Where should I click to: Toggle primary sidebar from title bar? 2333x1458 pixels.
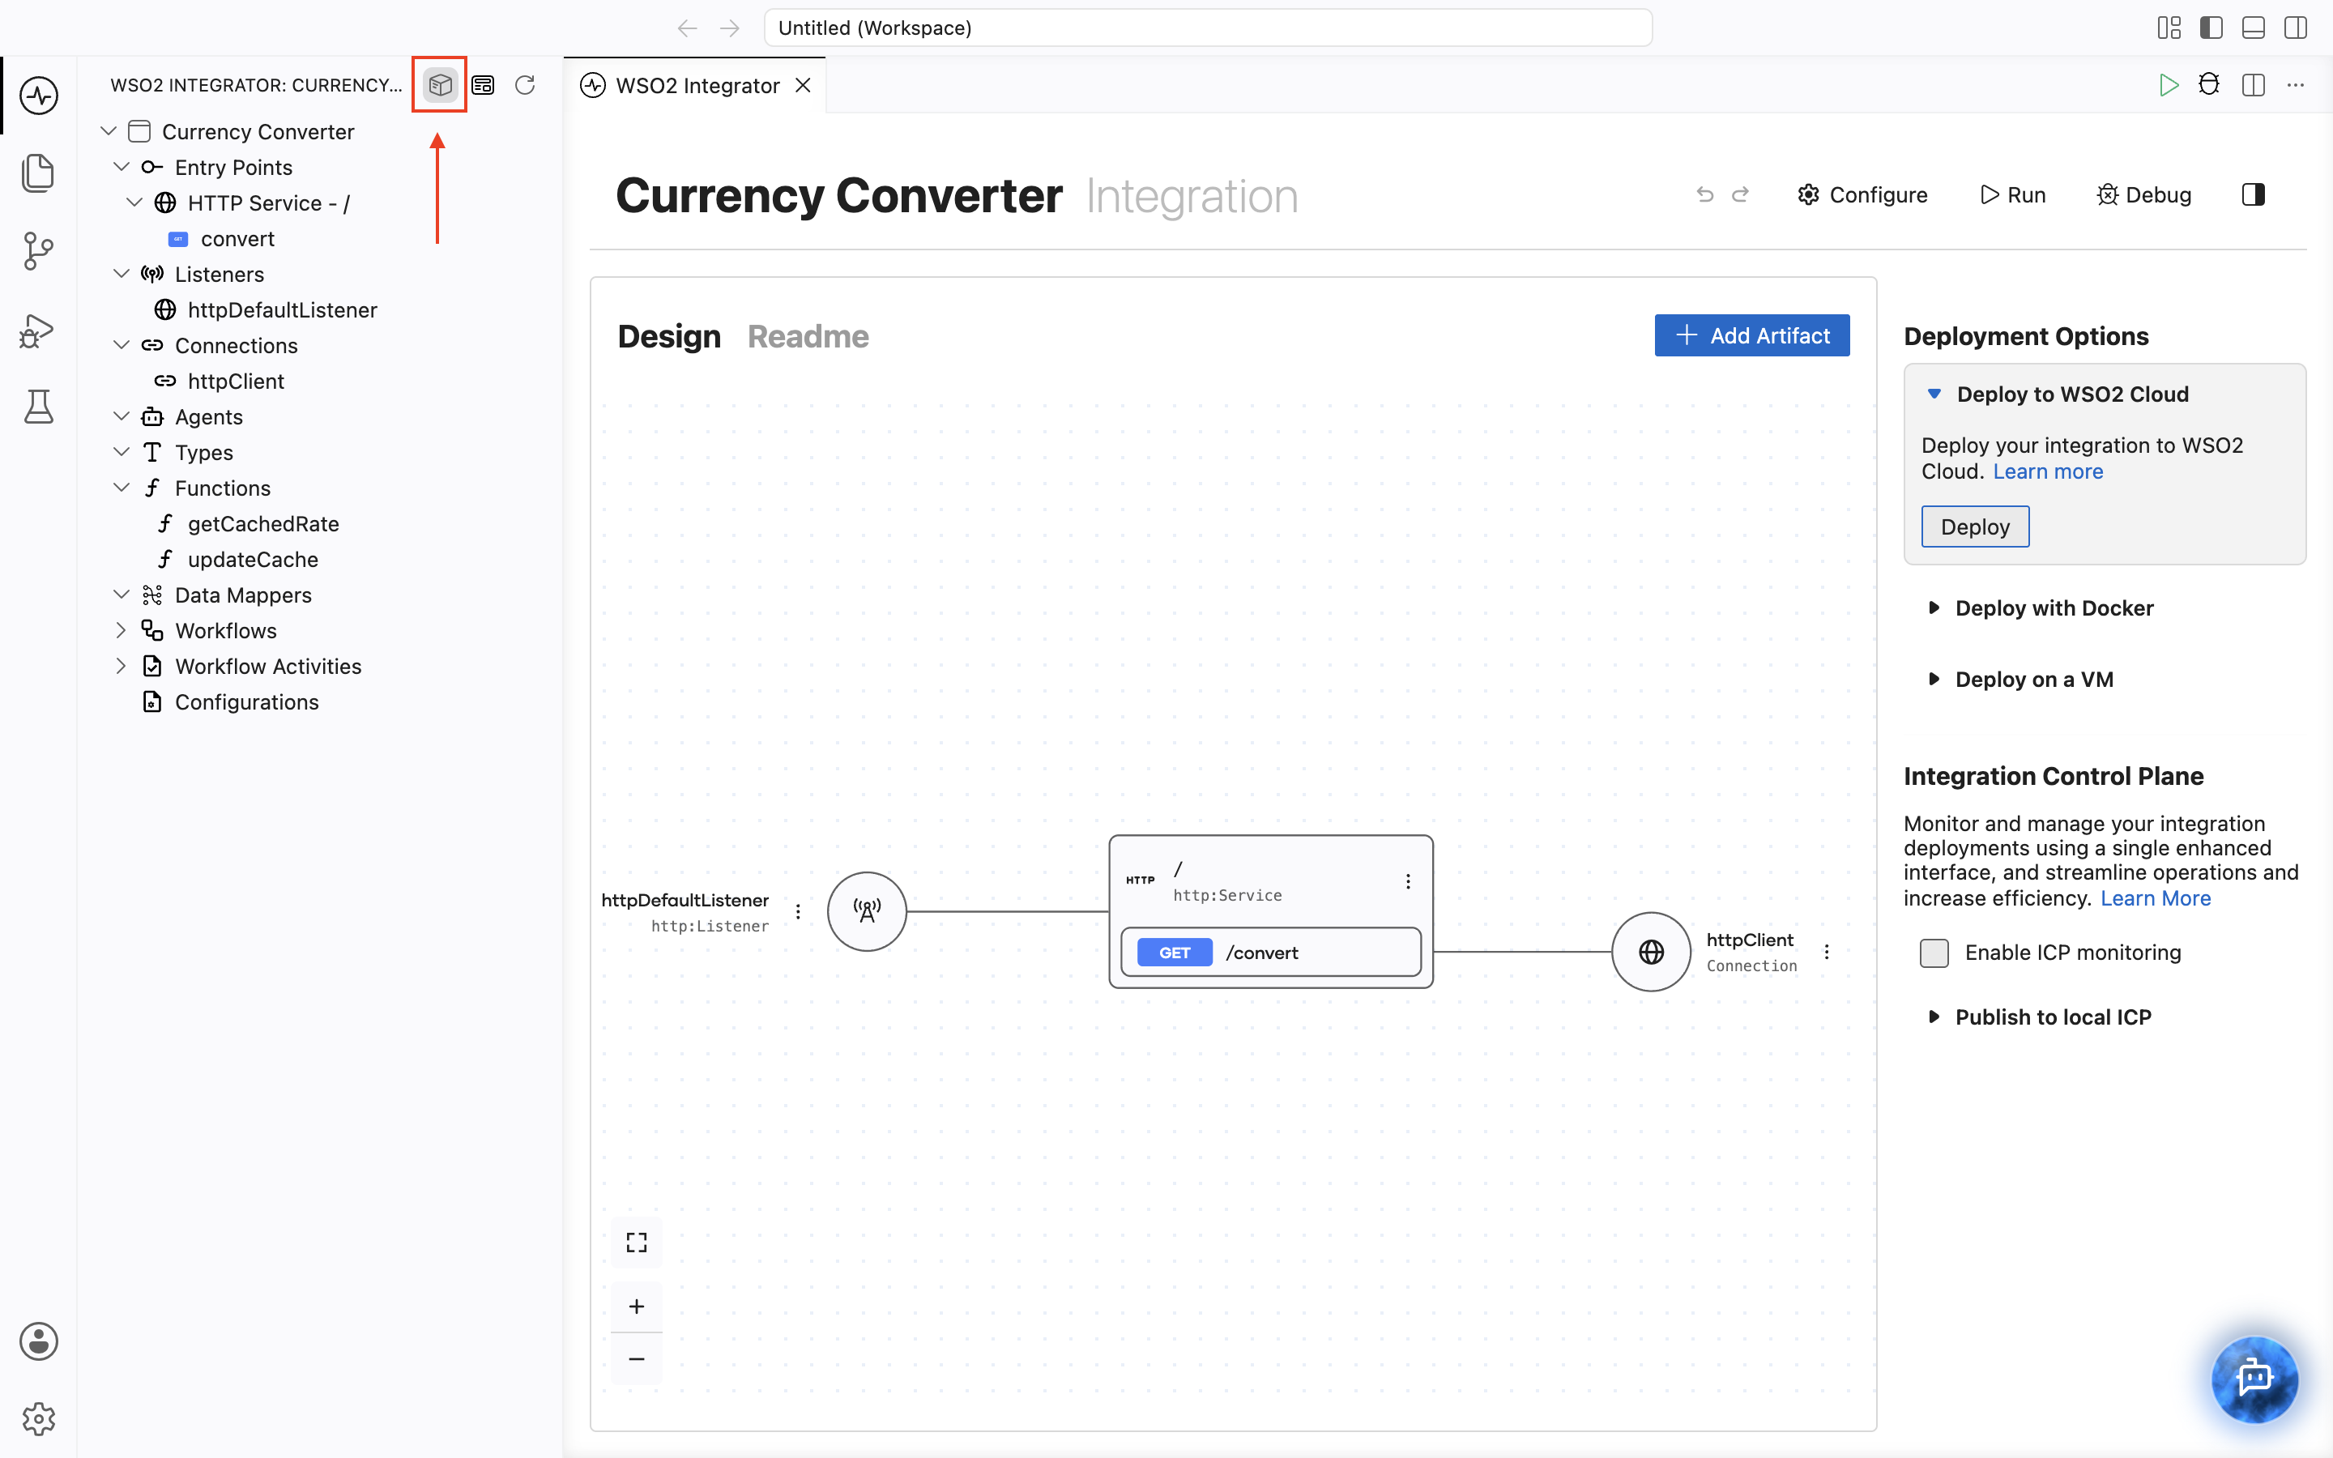[2211, 28]
